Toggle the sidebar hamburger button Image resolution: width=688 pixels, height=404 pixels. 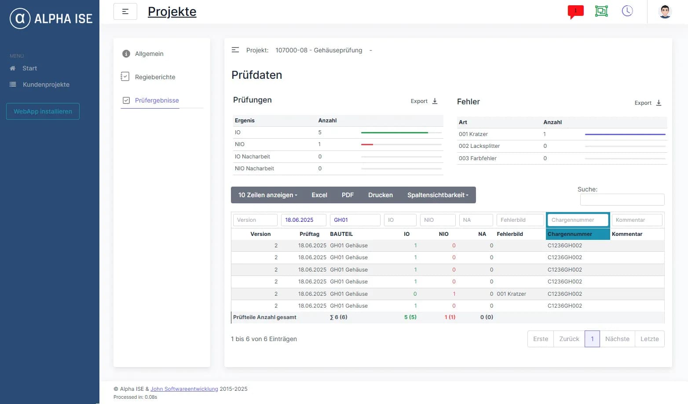125,11
